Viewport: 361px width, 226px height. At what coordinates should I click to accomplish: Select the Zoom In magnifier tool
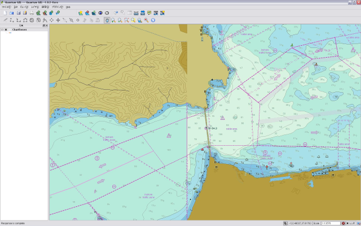(x=113, y=20)
